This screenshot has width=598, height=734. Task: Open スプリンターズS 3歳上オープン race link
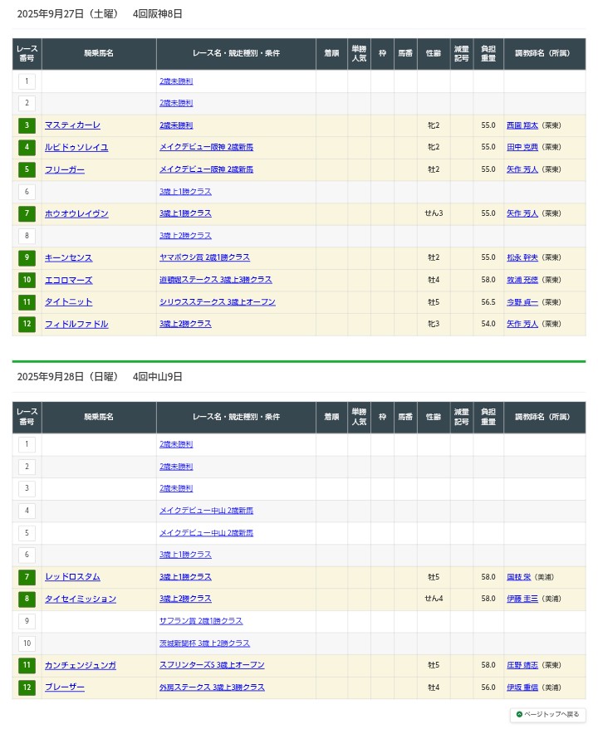[212, 665]
